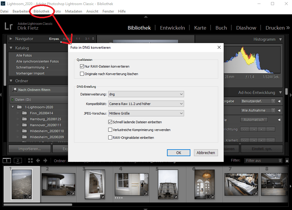Switch to the Drucken module
The height and width of the screenshot is (210, 292).
tap(275, 28)
